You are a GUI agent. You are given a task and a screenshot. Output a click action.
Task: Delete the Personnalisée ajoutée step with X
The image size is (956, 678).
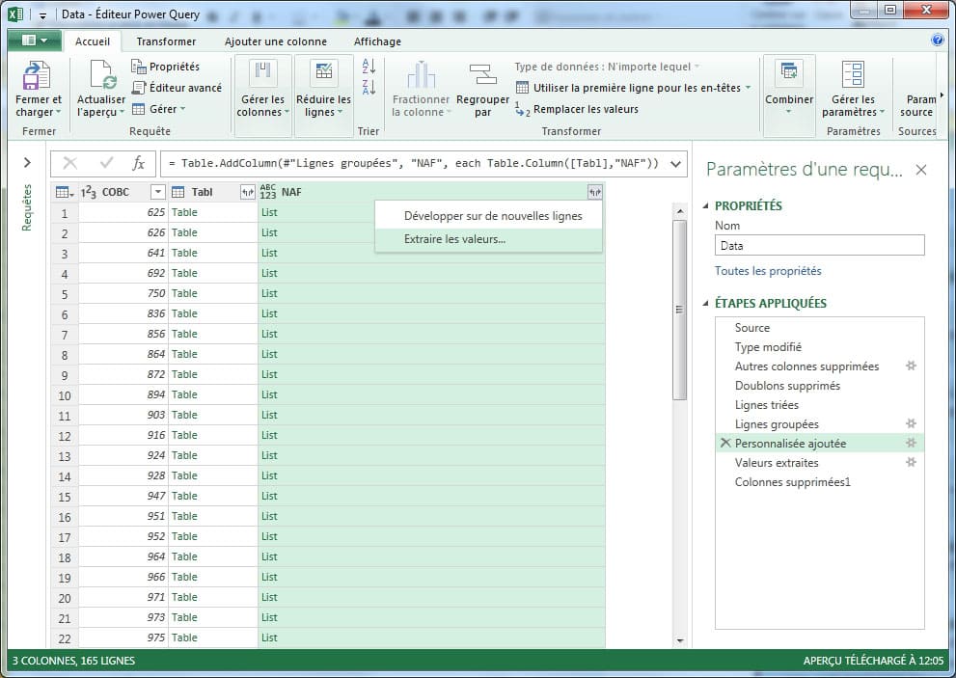tap(724, 444)
